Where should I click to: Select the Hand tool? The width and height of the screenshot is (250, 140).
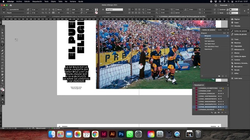[2, 80]
